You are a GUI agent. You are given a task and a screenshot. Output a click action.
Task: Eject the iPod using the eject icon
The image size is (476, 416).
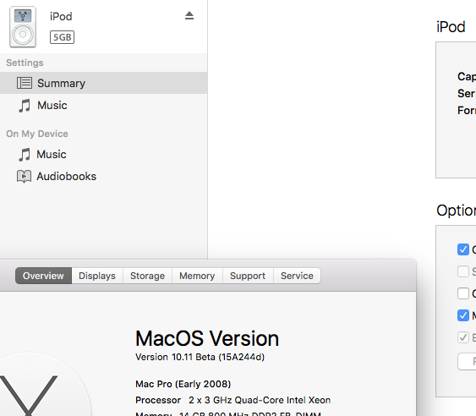pyautogui.click(x=189, y=15)
